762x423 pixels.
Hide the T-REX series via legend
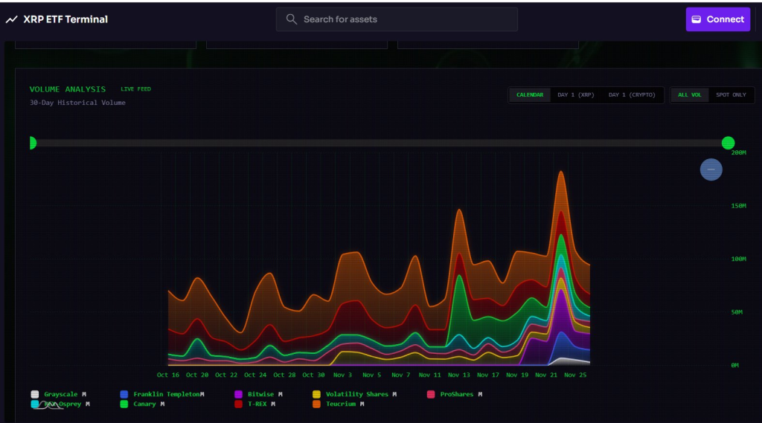point(255,404)
